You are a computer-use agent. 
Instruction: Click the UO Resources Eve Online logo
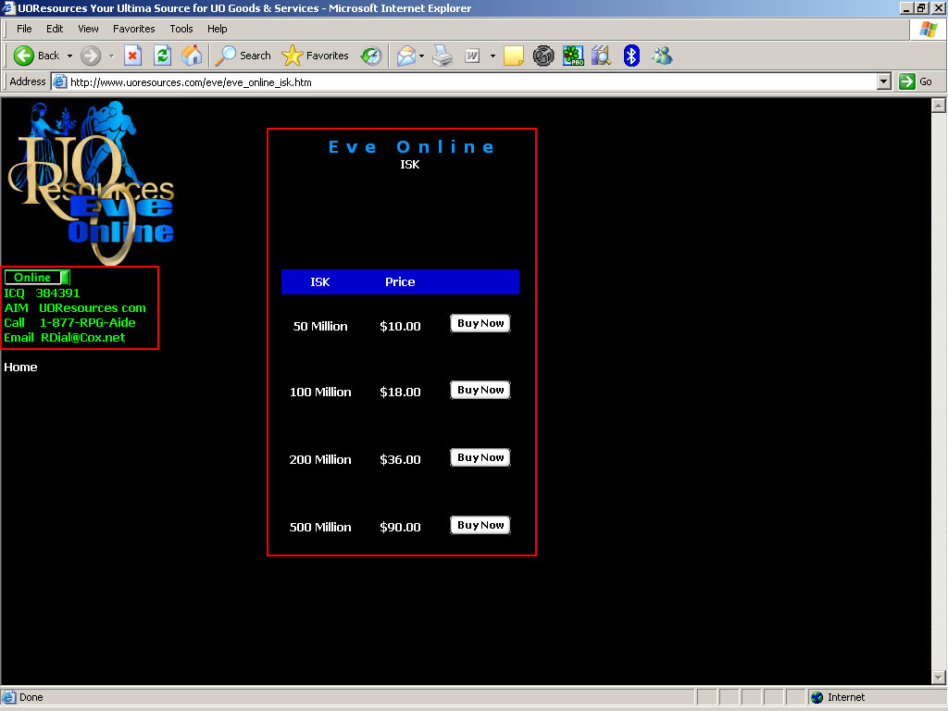tap(91, 183)
